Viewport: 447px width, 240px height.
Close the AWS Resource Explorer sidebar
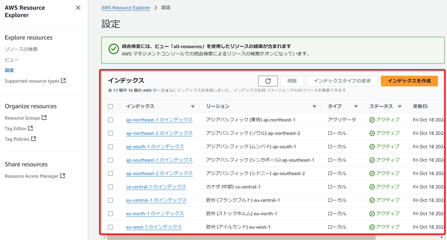78,7
